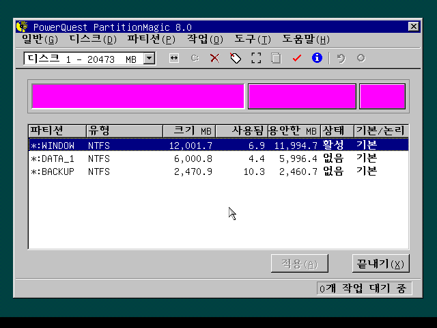437x328 pixels.
Task: Click the Resize/Move partition toolbar icon
Action: (174, 58)
